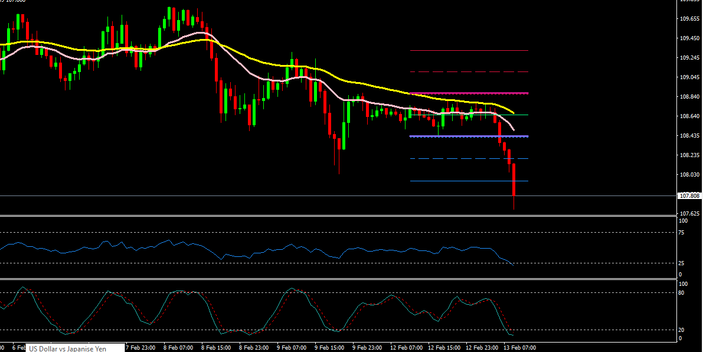Click the 12 Feb 23:00 time label
Image resolution: width=703 pixels, height=352 pixels.
pos(482,347)
